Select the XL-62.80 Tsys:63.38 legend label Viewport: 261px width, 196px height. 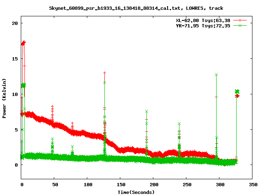[203, 20]
